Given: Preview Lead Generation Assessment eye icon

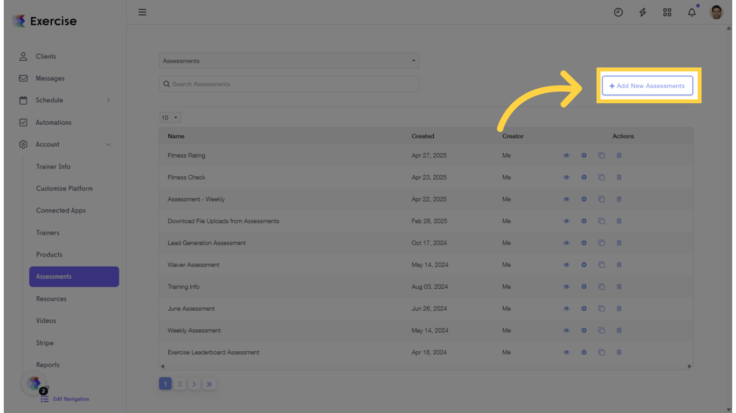Looking at the screenshot, I should pyautogui.click(x=566, y=243).
